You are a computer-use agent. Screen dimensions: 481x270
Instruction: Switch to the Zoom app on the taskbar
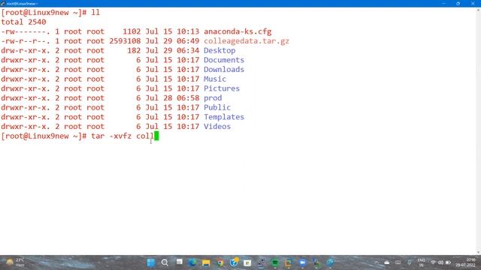tap(302, 262)
